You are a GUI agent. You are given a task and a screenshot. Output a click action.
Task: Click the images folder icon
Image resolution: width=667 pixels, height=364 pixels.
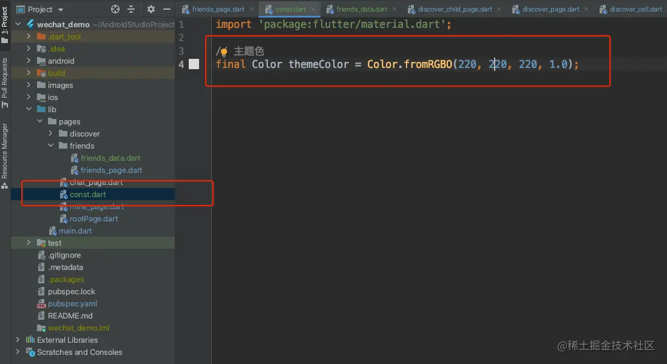click(x=41, y=85)
